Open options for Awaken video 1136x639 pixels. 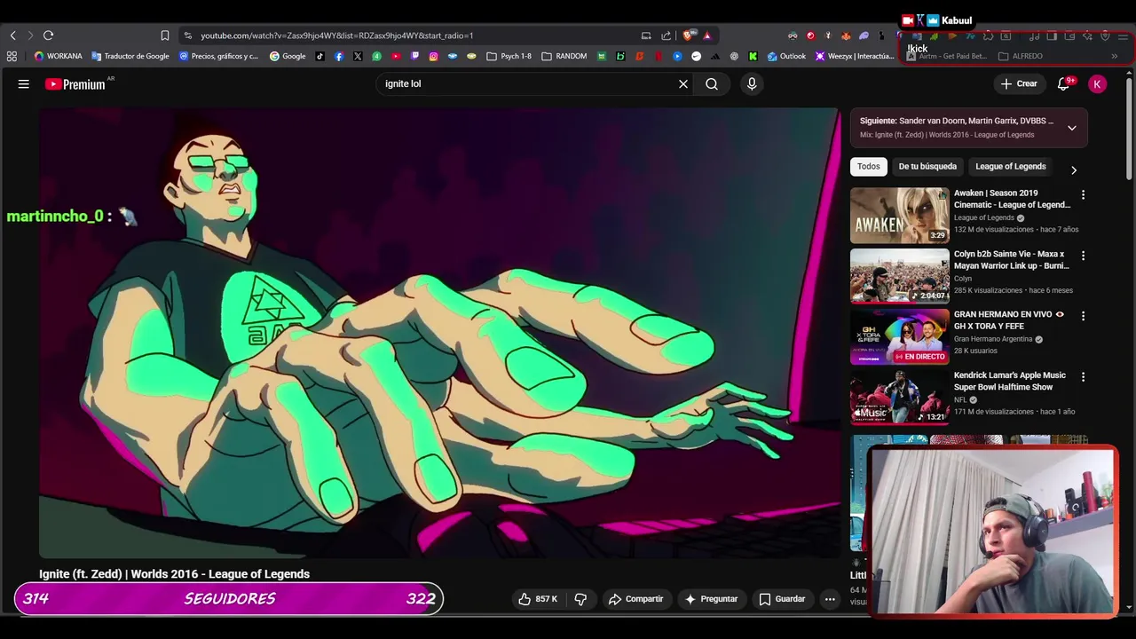click(1083, 194)
